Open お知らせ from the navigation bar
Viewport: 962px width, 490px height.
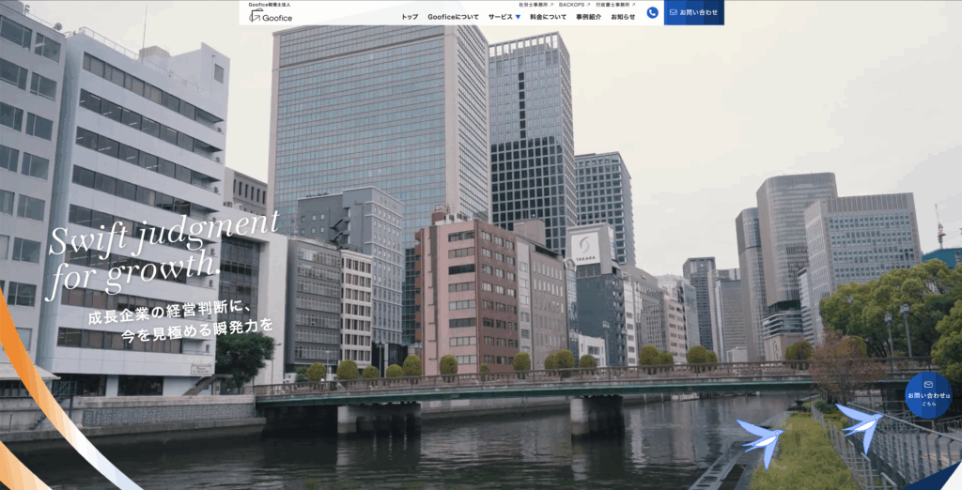[623, 17]
